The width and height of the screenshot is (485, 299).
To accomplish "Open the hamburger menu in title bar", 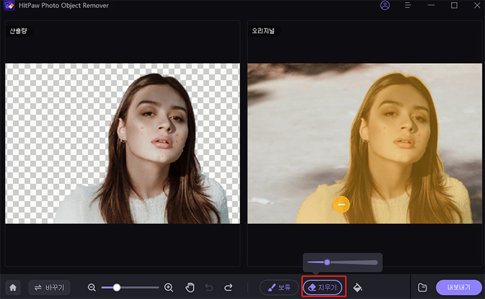I will (407, 6).
